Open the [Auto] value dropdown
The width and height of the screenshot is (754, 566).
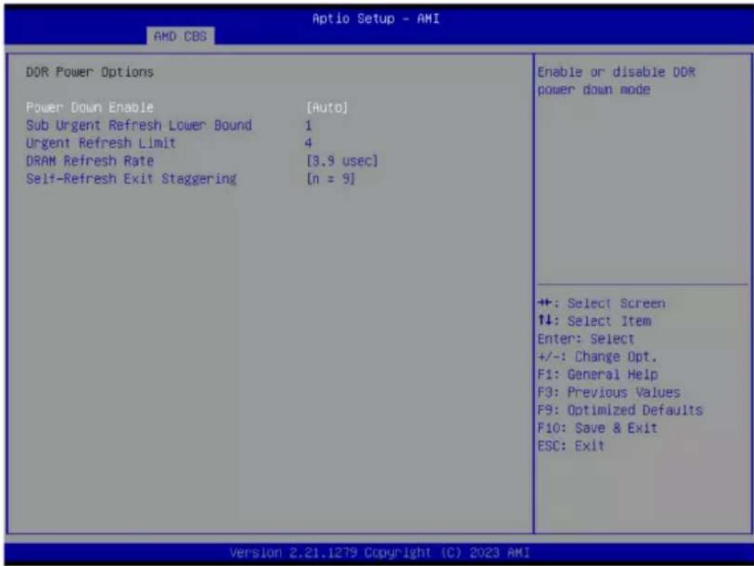click(x=327, y=108)
